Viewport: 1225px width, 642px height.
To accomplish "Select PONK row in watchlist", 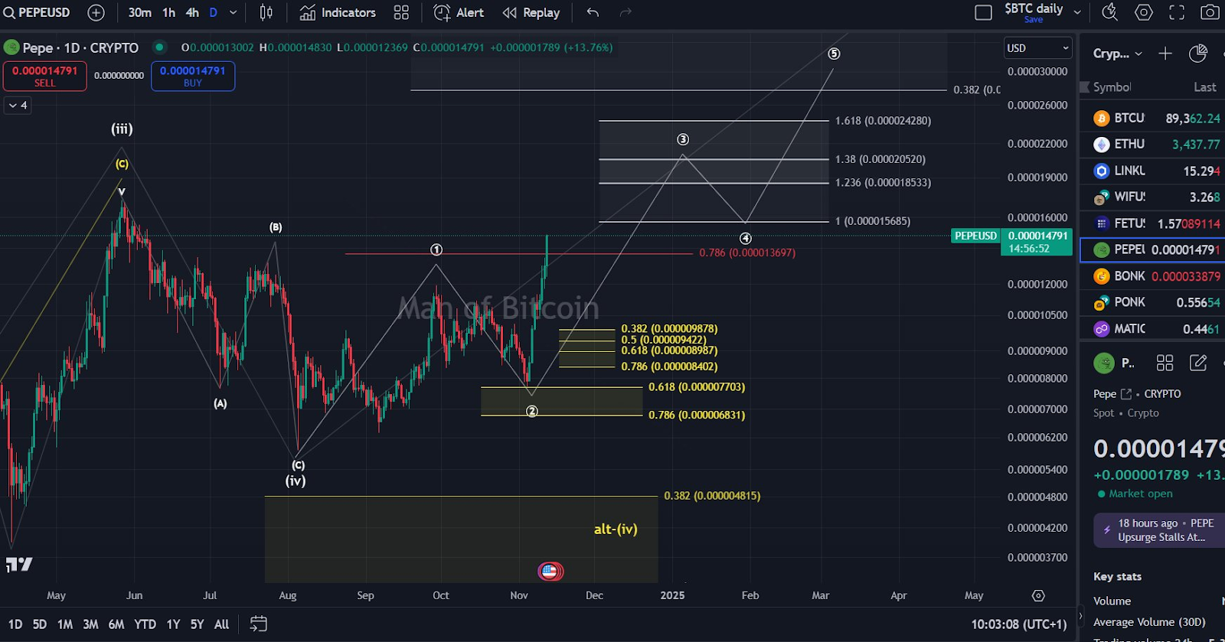I will tap(1152, 302).
